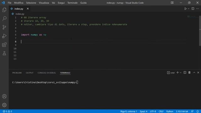The width and height of the screenshot is (201, 113).
Task: Open the Vai menu
Action: tap(53, 3)
